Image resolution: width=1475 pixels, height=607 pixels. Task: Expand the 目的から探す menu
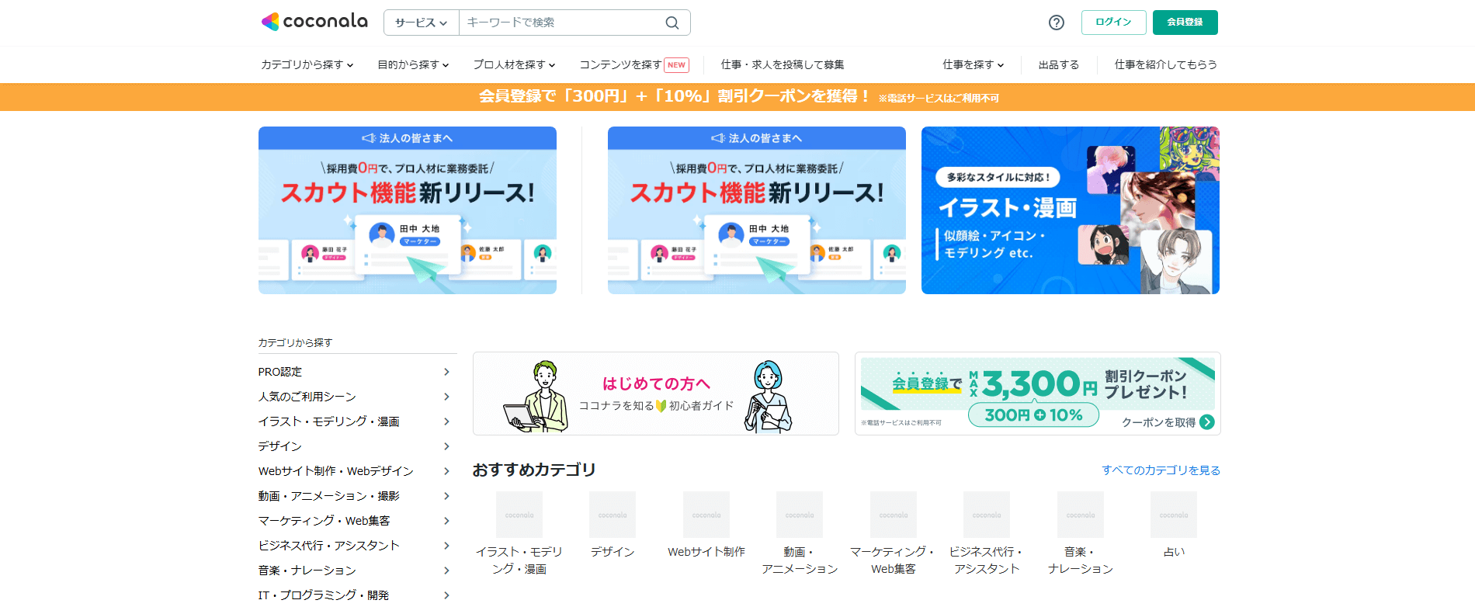pos(414,64)
